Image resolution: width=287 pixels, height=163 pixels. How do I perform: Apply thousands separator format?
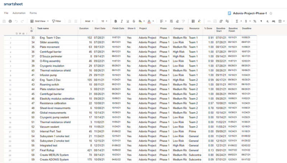click(261, 21)
